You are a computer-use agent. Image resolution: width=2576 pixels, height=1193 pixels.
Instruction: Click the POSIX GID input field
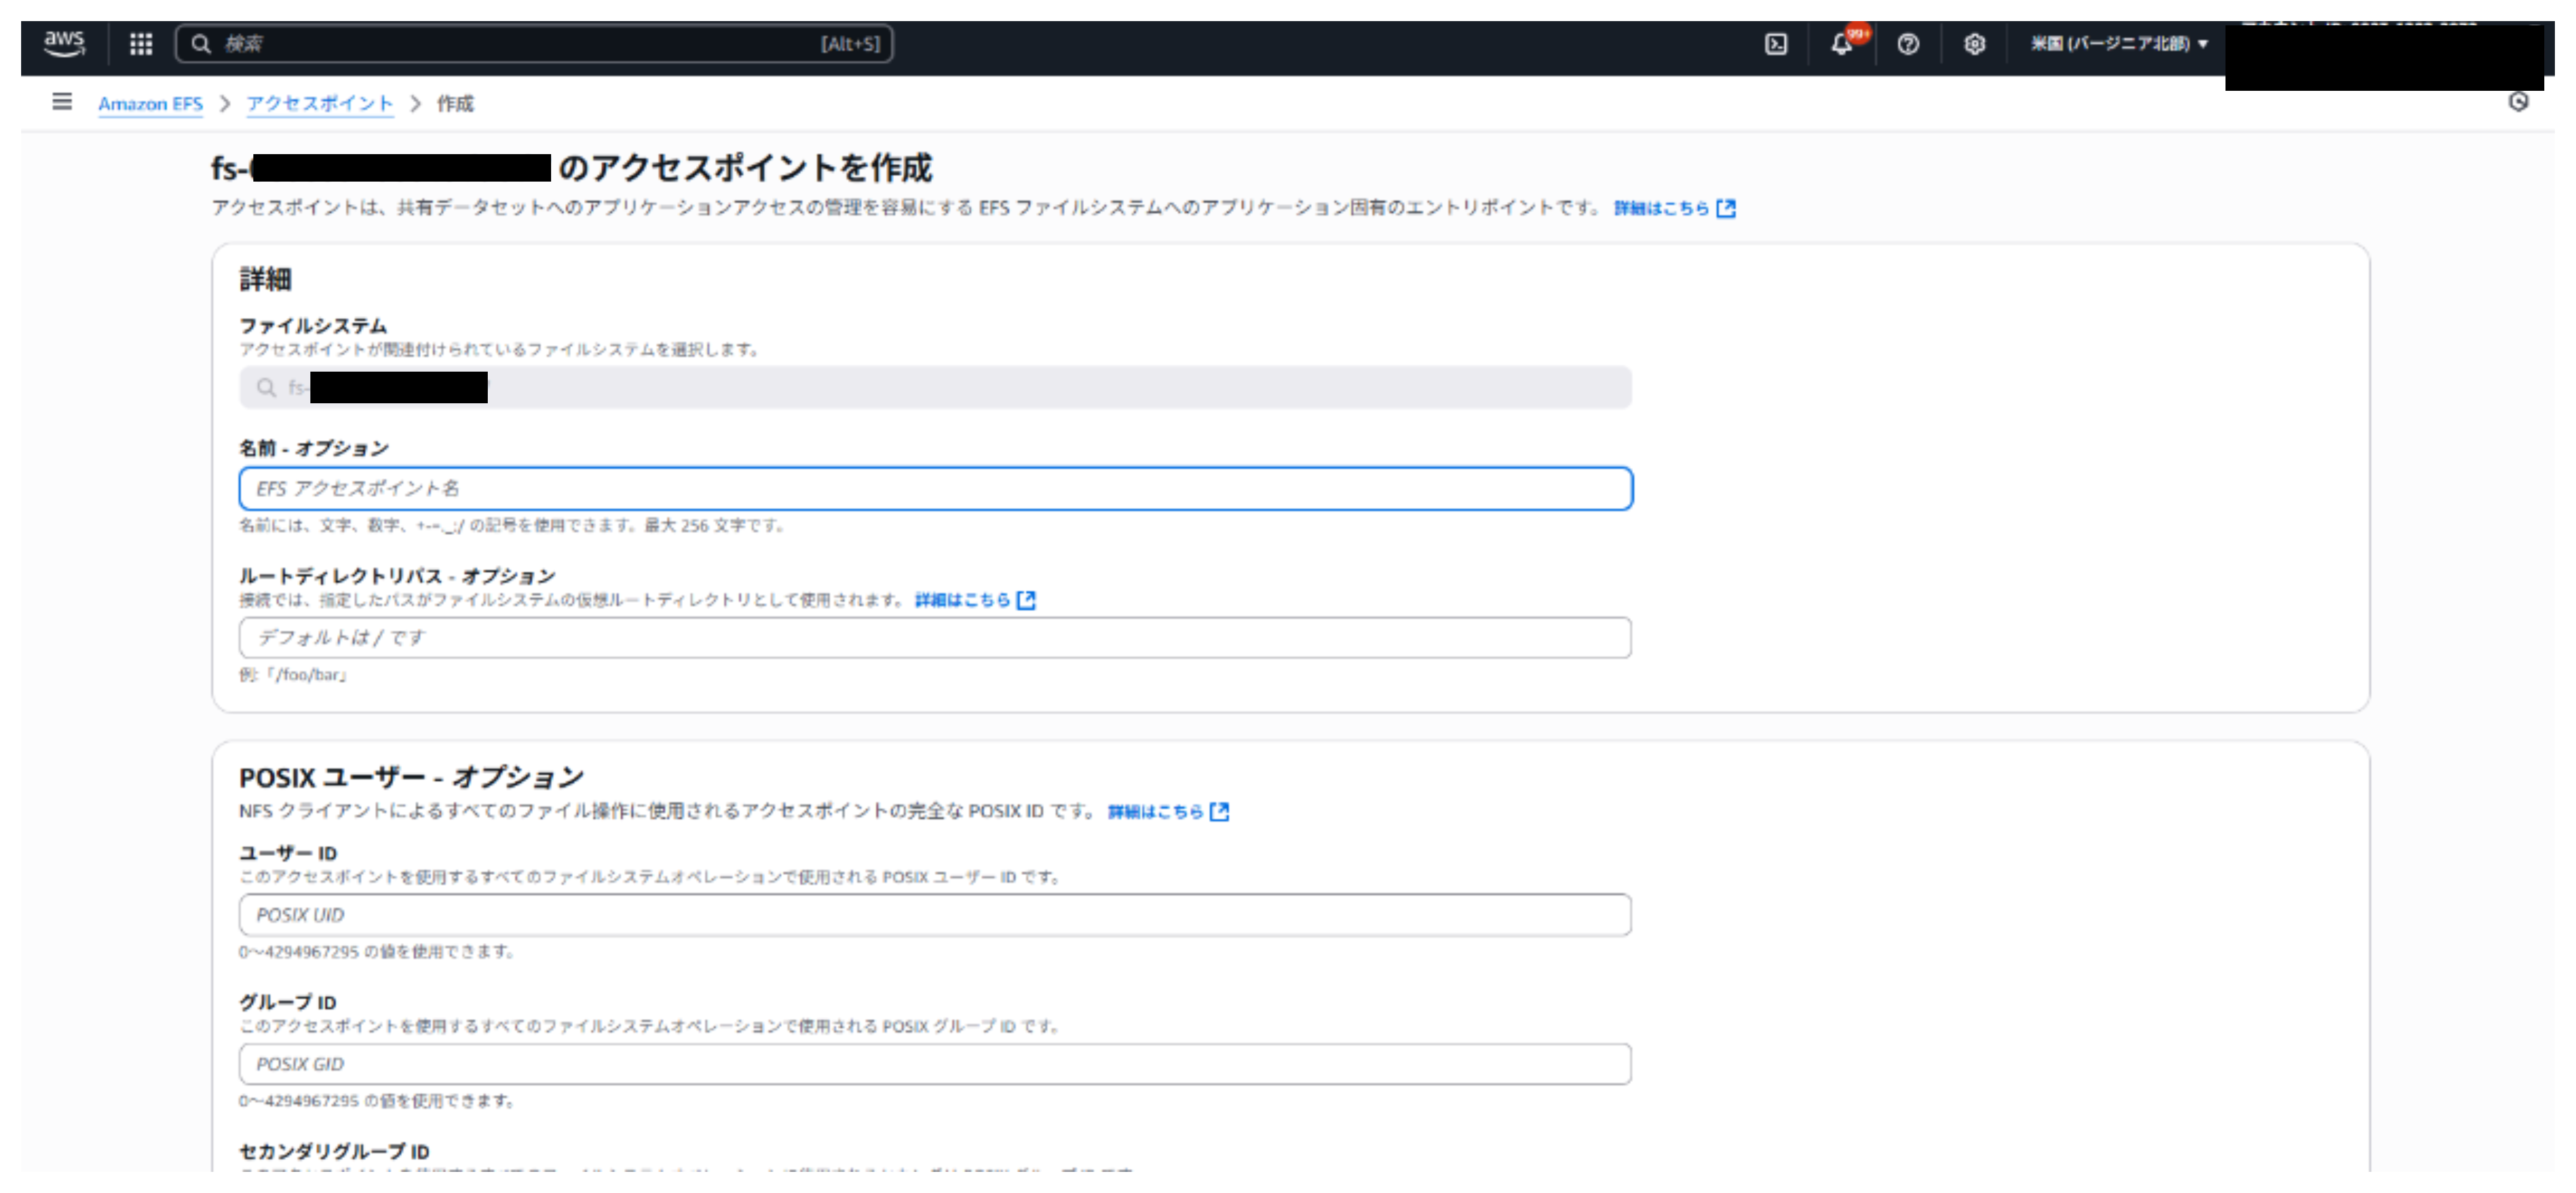tap(935, 1064)
